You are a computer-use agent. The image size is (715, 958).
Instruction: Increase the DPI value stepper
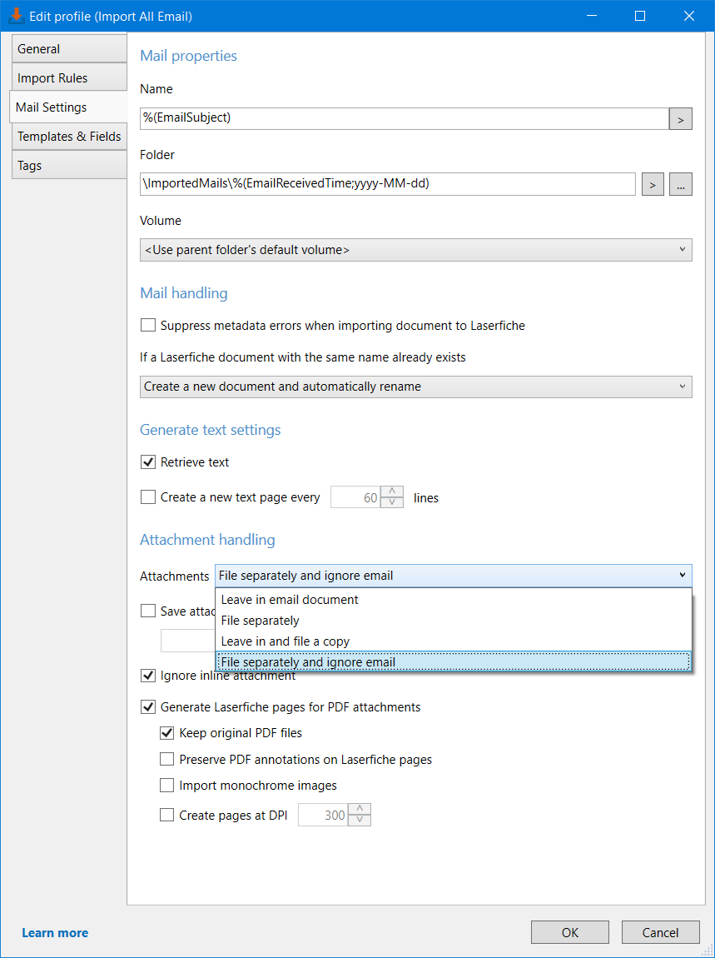click(x=359, y=810)
